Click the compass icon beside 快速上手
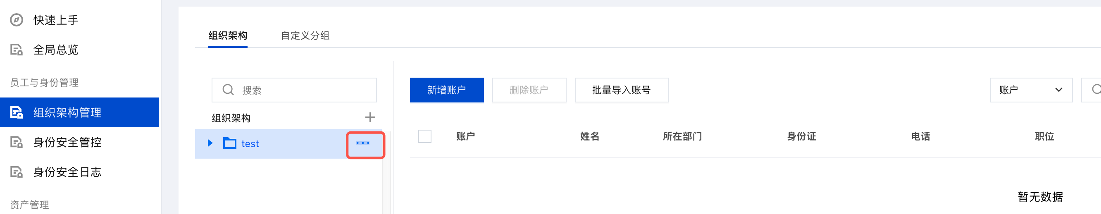Screen dimensions: 1101x214 point(16,20)
